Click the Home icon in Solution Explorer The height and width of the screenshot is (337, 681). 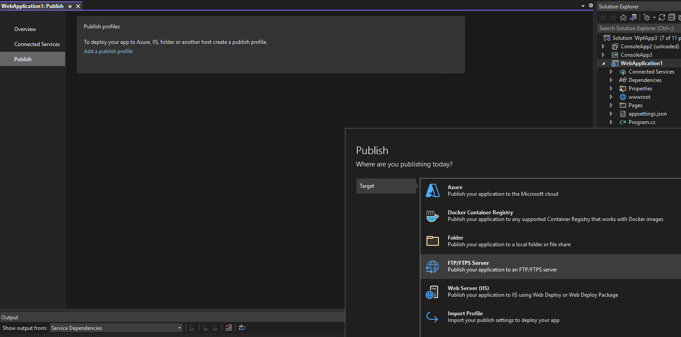click(623, 17)
